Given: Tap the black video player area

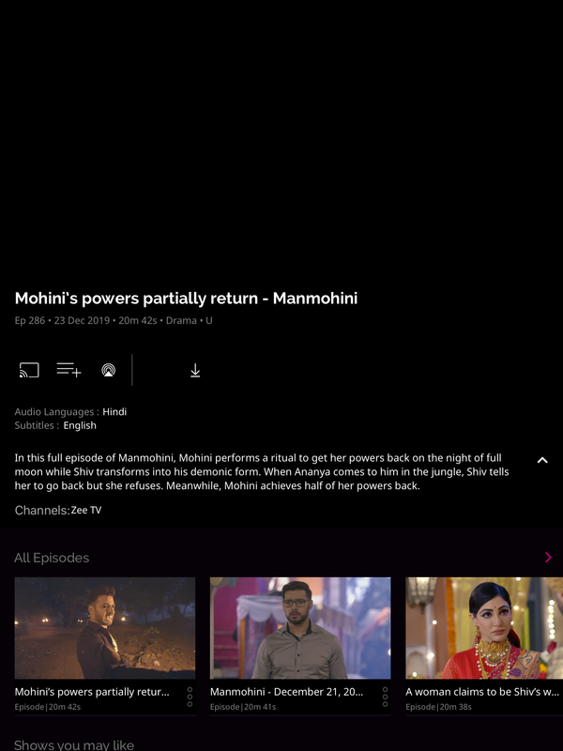Looking at the screenshot, I should 281,139.
